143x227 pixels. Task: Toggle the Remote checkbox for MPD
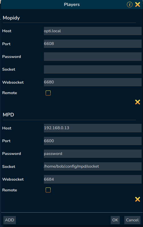pyautogui.click(x=48, y=190)
